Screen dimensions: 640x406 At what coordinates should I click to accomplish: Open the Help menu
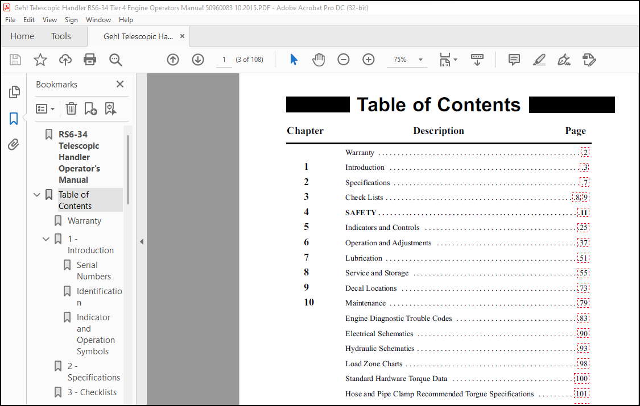coord(126,19)
